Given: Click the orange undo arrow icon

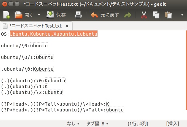Looking at the screenshot, I should point(94,15).
